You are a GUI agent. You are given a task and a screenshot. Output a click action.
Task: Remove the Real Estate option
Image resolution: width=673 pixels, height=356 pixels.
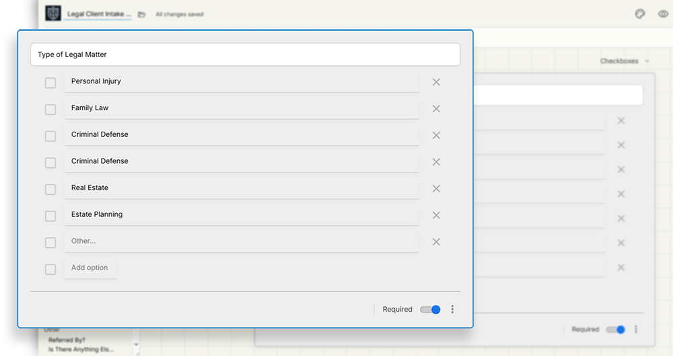point(436,189)
